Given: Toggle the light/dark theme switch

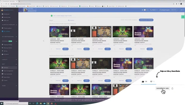Looking at the screenshot, I should click(x=145, y=10).
